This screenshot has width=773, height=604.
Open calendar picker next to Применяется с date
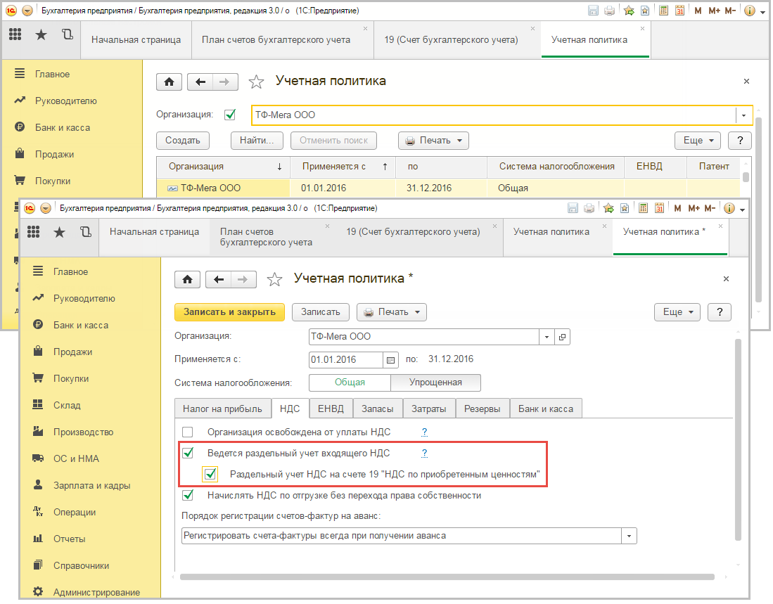coord(390,360)
